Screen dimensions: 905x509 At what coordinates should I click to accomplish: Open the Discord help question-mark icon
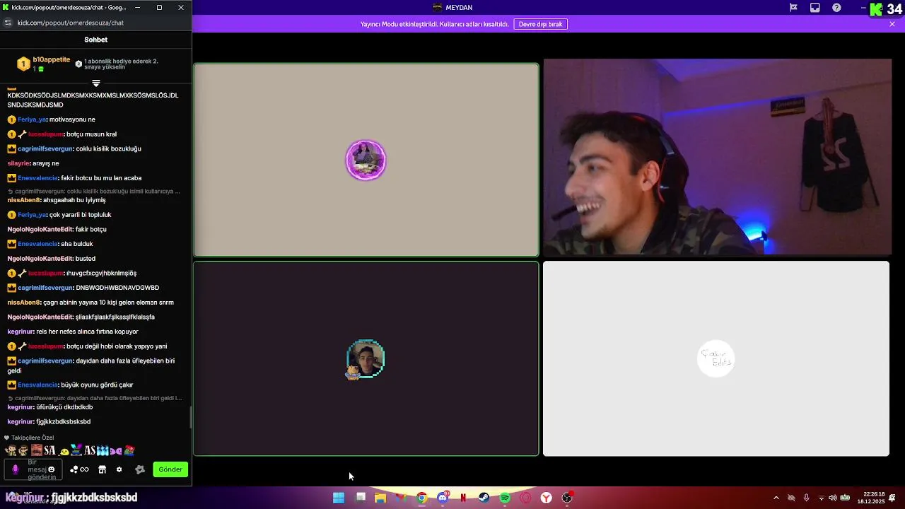pos(836,8)
